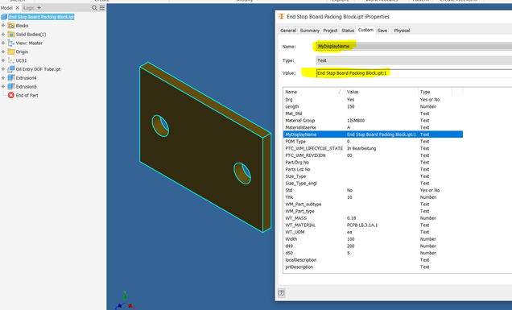Screen dimensions: 512x310
Task: Click the Blocks folder icon
Action: [11, 26]
